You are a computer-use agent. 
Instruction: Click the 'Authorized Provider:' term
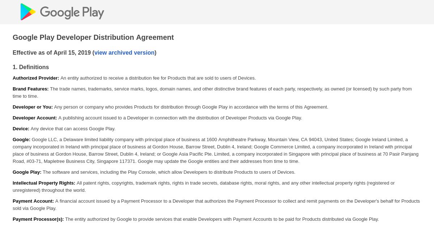[36, 78]
